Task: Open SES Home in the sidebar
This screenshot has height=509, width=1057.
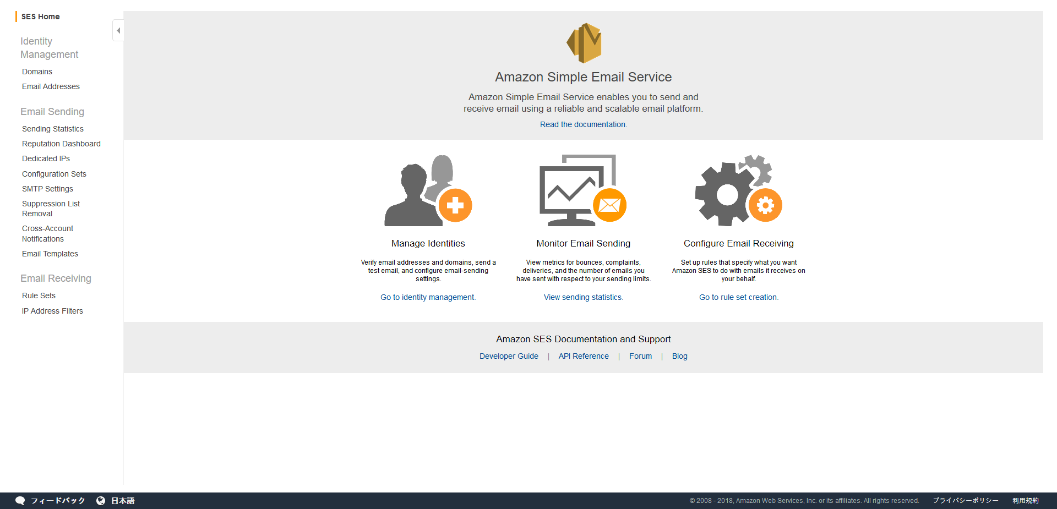Action: pos(40,17)
